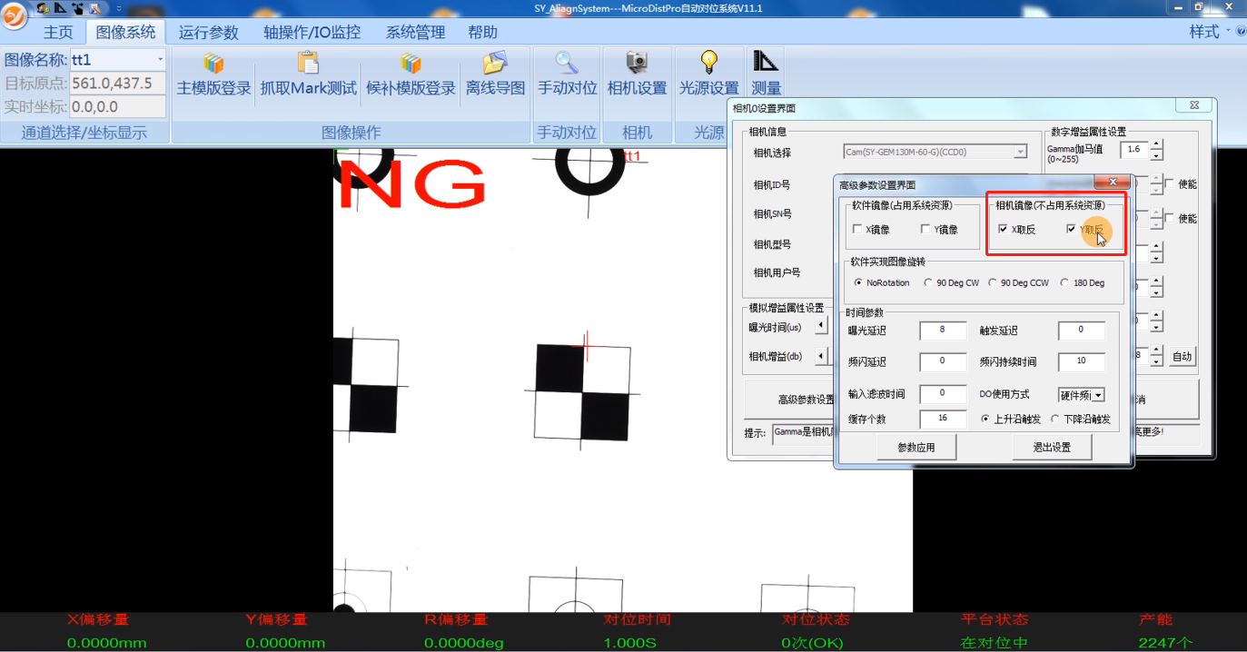Screen dimensions: 1247x652
Task: Choose the 180 Deg rotation radio button
Action: [1064, 282]
